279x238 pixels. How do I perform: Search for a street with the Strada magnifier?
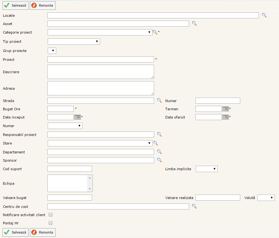(160, 100)
